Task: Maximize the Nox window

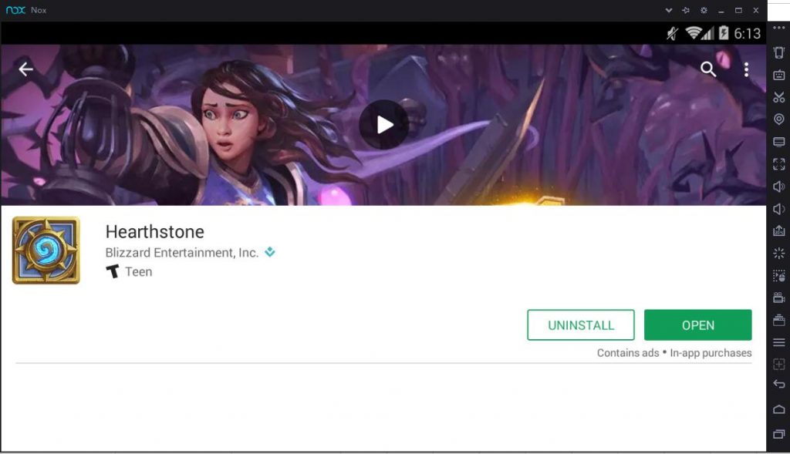Action: point(738,10)
